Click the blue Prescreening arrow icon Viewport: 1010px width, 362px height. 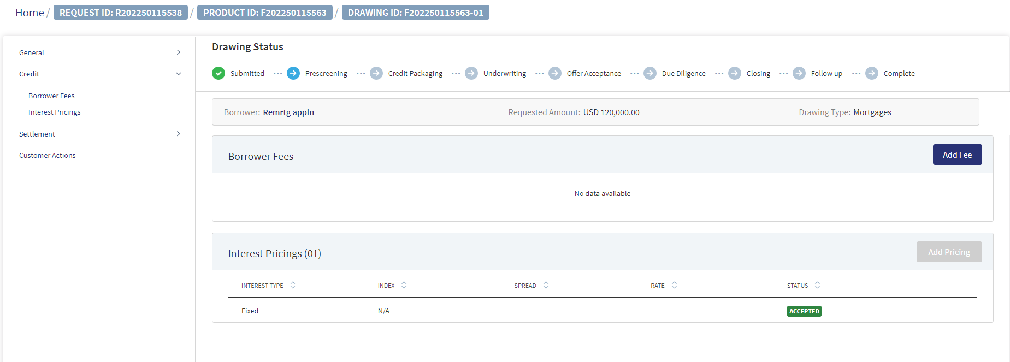[x=293, y=73]
